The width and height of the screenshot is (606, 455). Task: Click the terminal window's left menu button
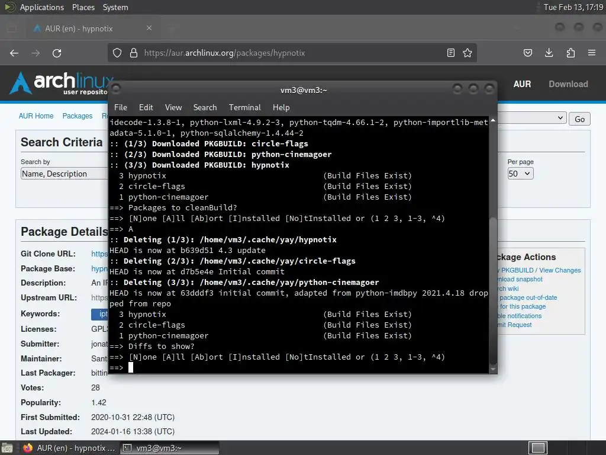pos(116,89)
